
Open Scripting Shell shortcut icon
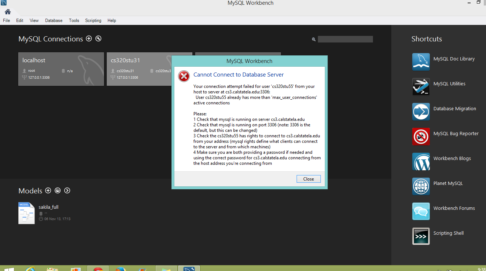[x=421, y=236]
